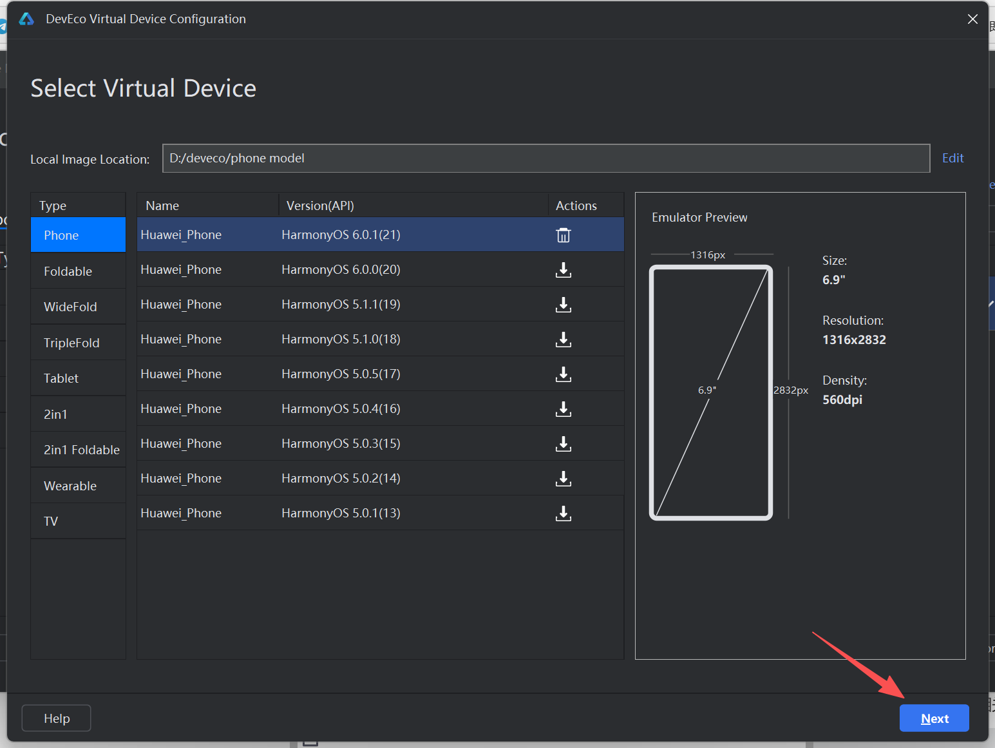Screen dimensions: 995x748
Task: Select the HarmonyOS 6.0.0(20) row
Action: [381, 269]
